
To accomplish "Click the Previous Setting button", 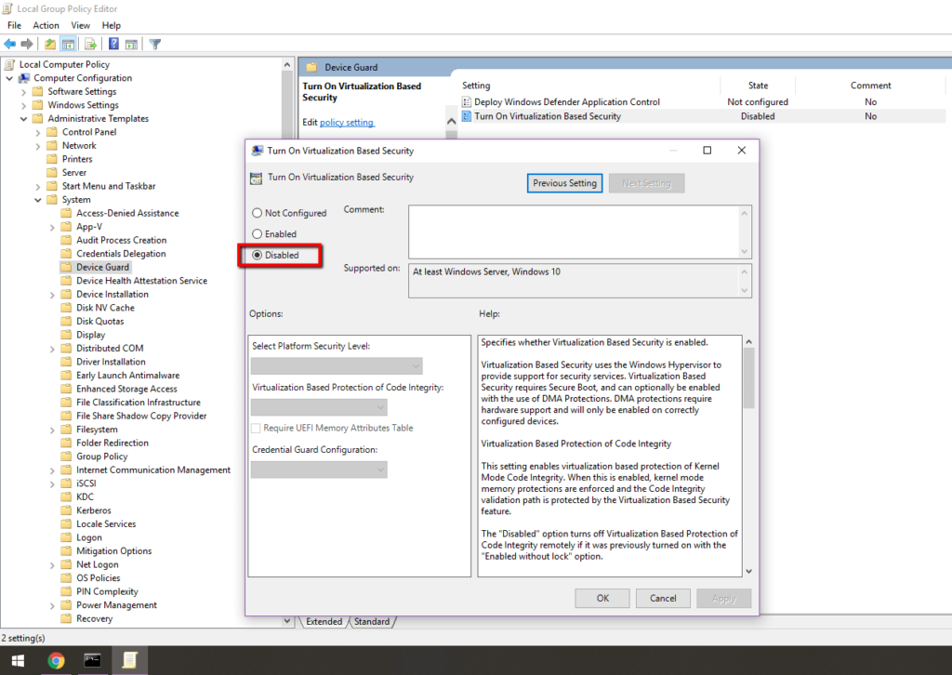I will (x=564, y=183).
